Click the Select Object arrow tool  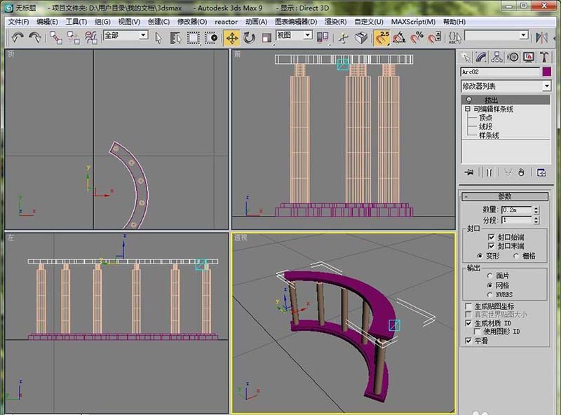[x=158, y=37]
